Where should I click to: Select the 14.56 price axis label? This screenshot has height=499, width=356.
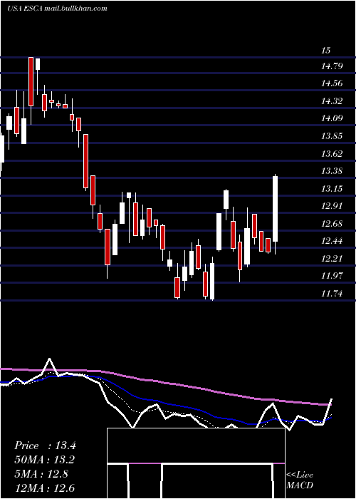click(332, 83)
